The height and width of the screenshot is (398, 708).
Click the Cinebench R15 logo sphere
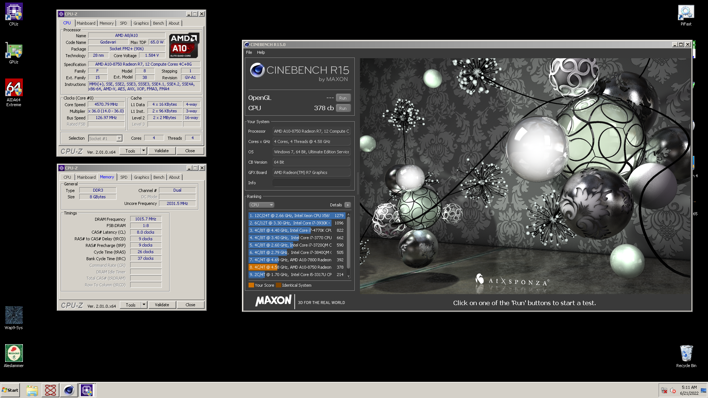tap(257, 70)
